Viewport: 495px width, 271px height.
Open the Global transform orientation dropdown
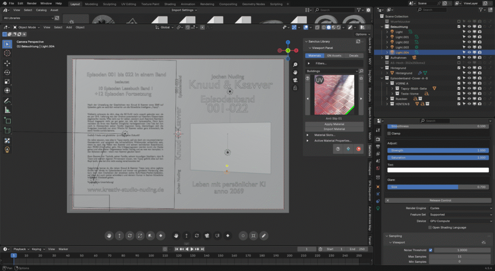164,28
